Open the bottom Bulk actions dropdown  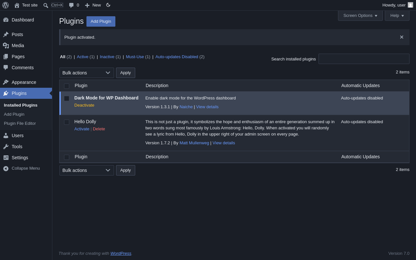coord(87,170)
